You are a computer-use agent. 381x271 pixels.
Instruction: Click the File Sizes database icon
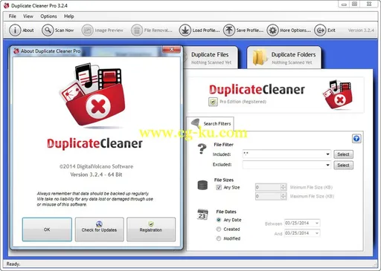pyautogui.click(x=202, y=185)
